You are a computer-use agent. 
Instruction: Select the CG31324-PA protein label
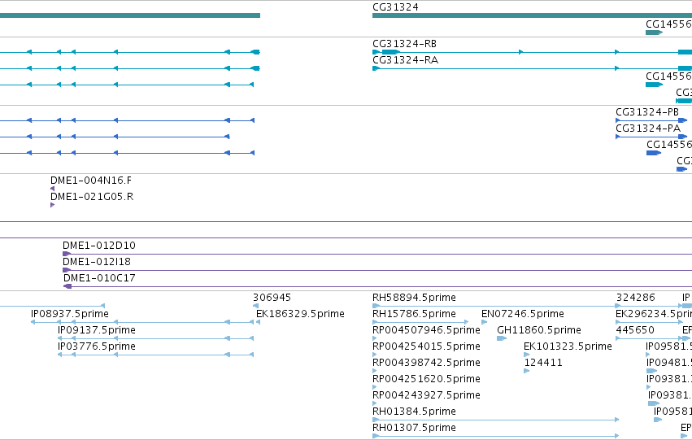tap(648, 129)
